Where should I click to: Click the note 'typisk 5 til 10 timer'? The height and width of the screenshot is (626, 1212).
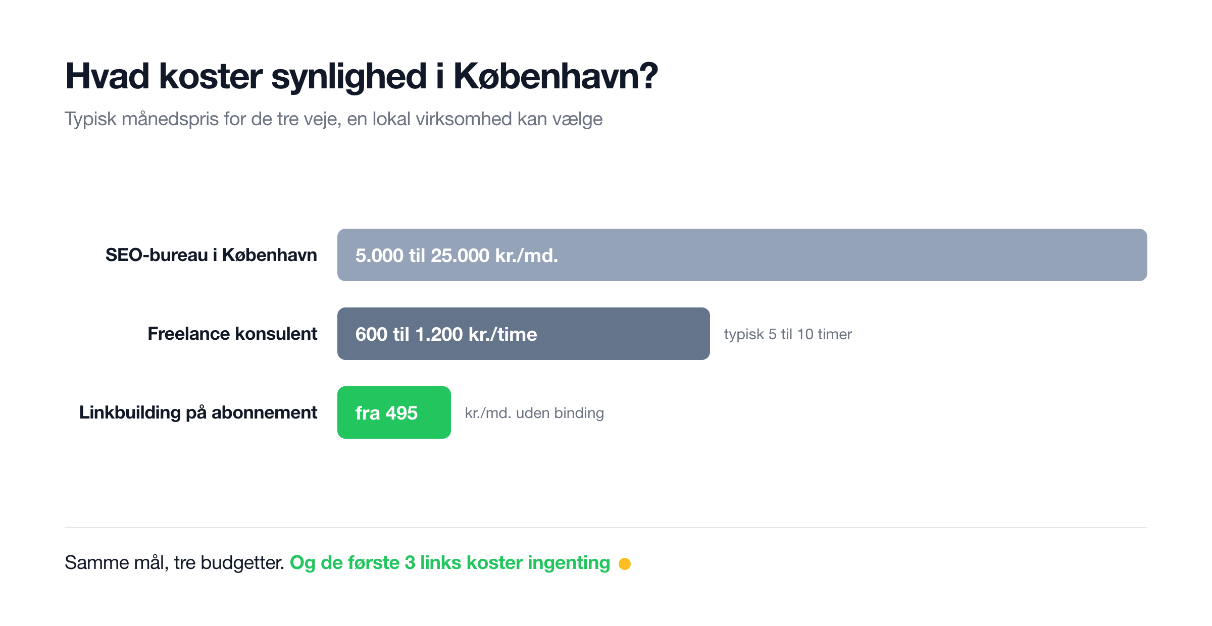[788, 334]
